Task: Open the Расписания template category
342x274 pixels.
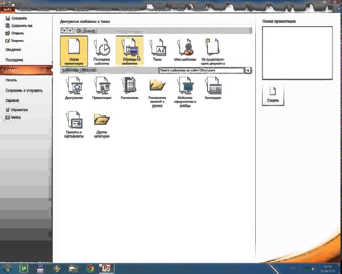Action: (x=130, y=89)
